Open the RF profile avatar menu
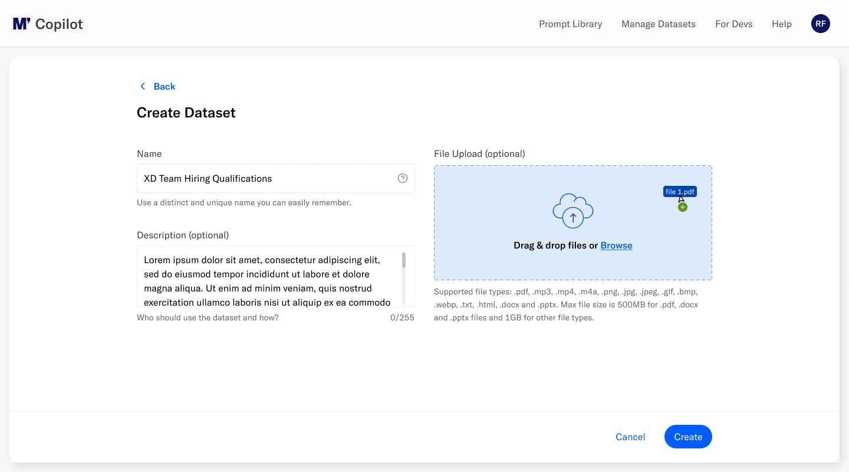The image size is (849, 472). coord(821,24)
